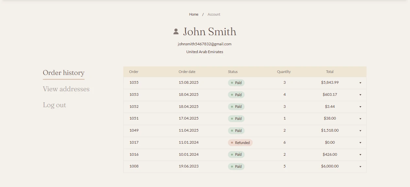Click the user profile icon beside John Smith
410x187 pixels.
click(x=176, y=32)
